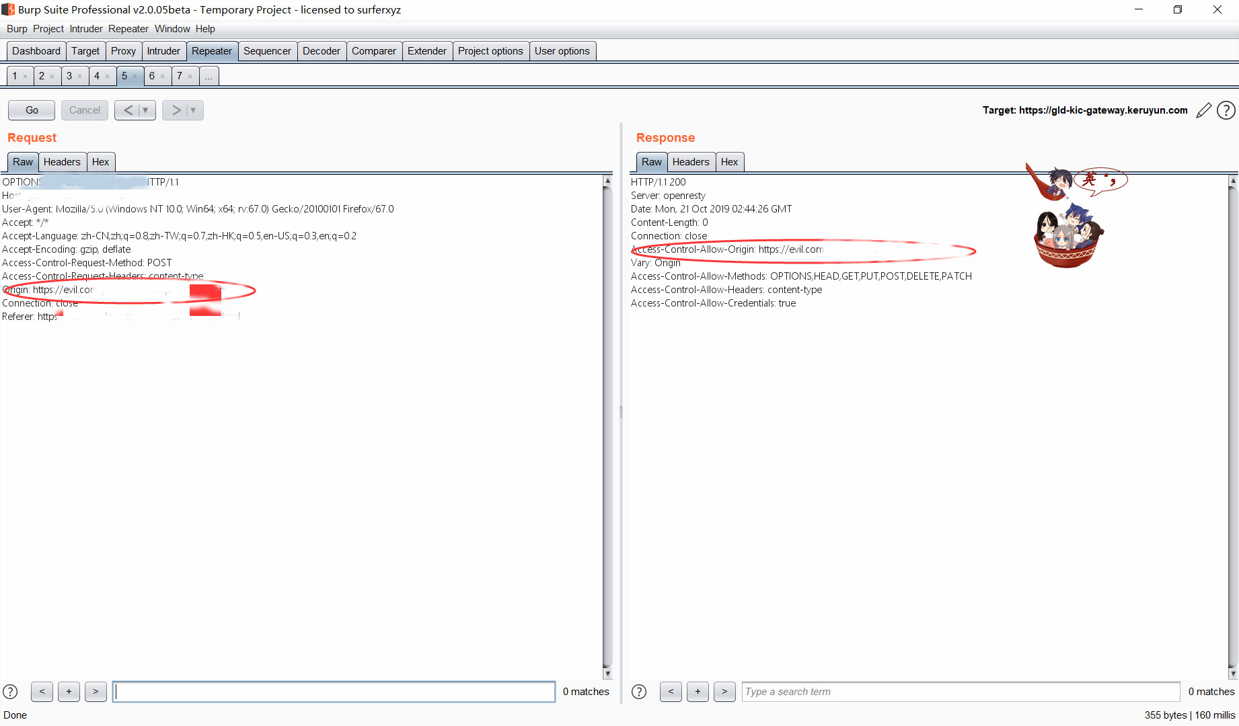
Task: Close Repeater tab 3
Action: pyautogui.click(x=80, y=77)
